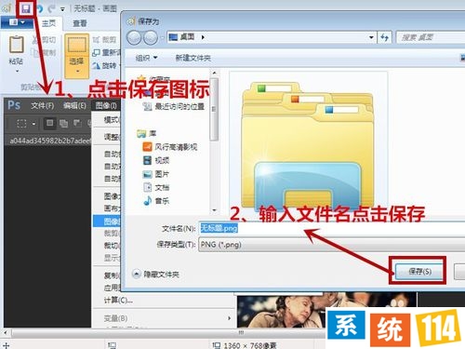
Task: Open Photoshop 文件(F) menu
Action: 43,106
